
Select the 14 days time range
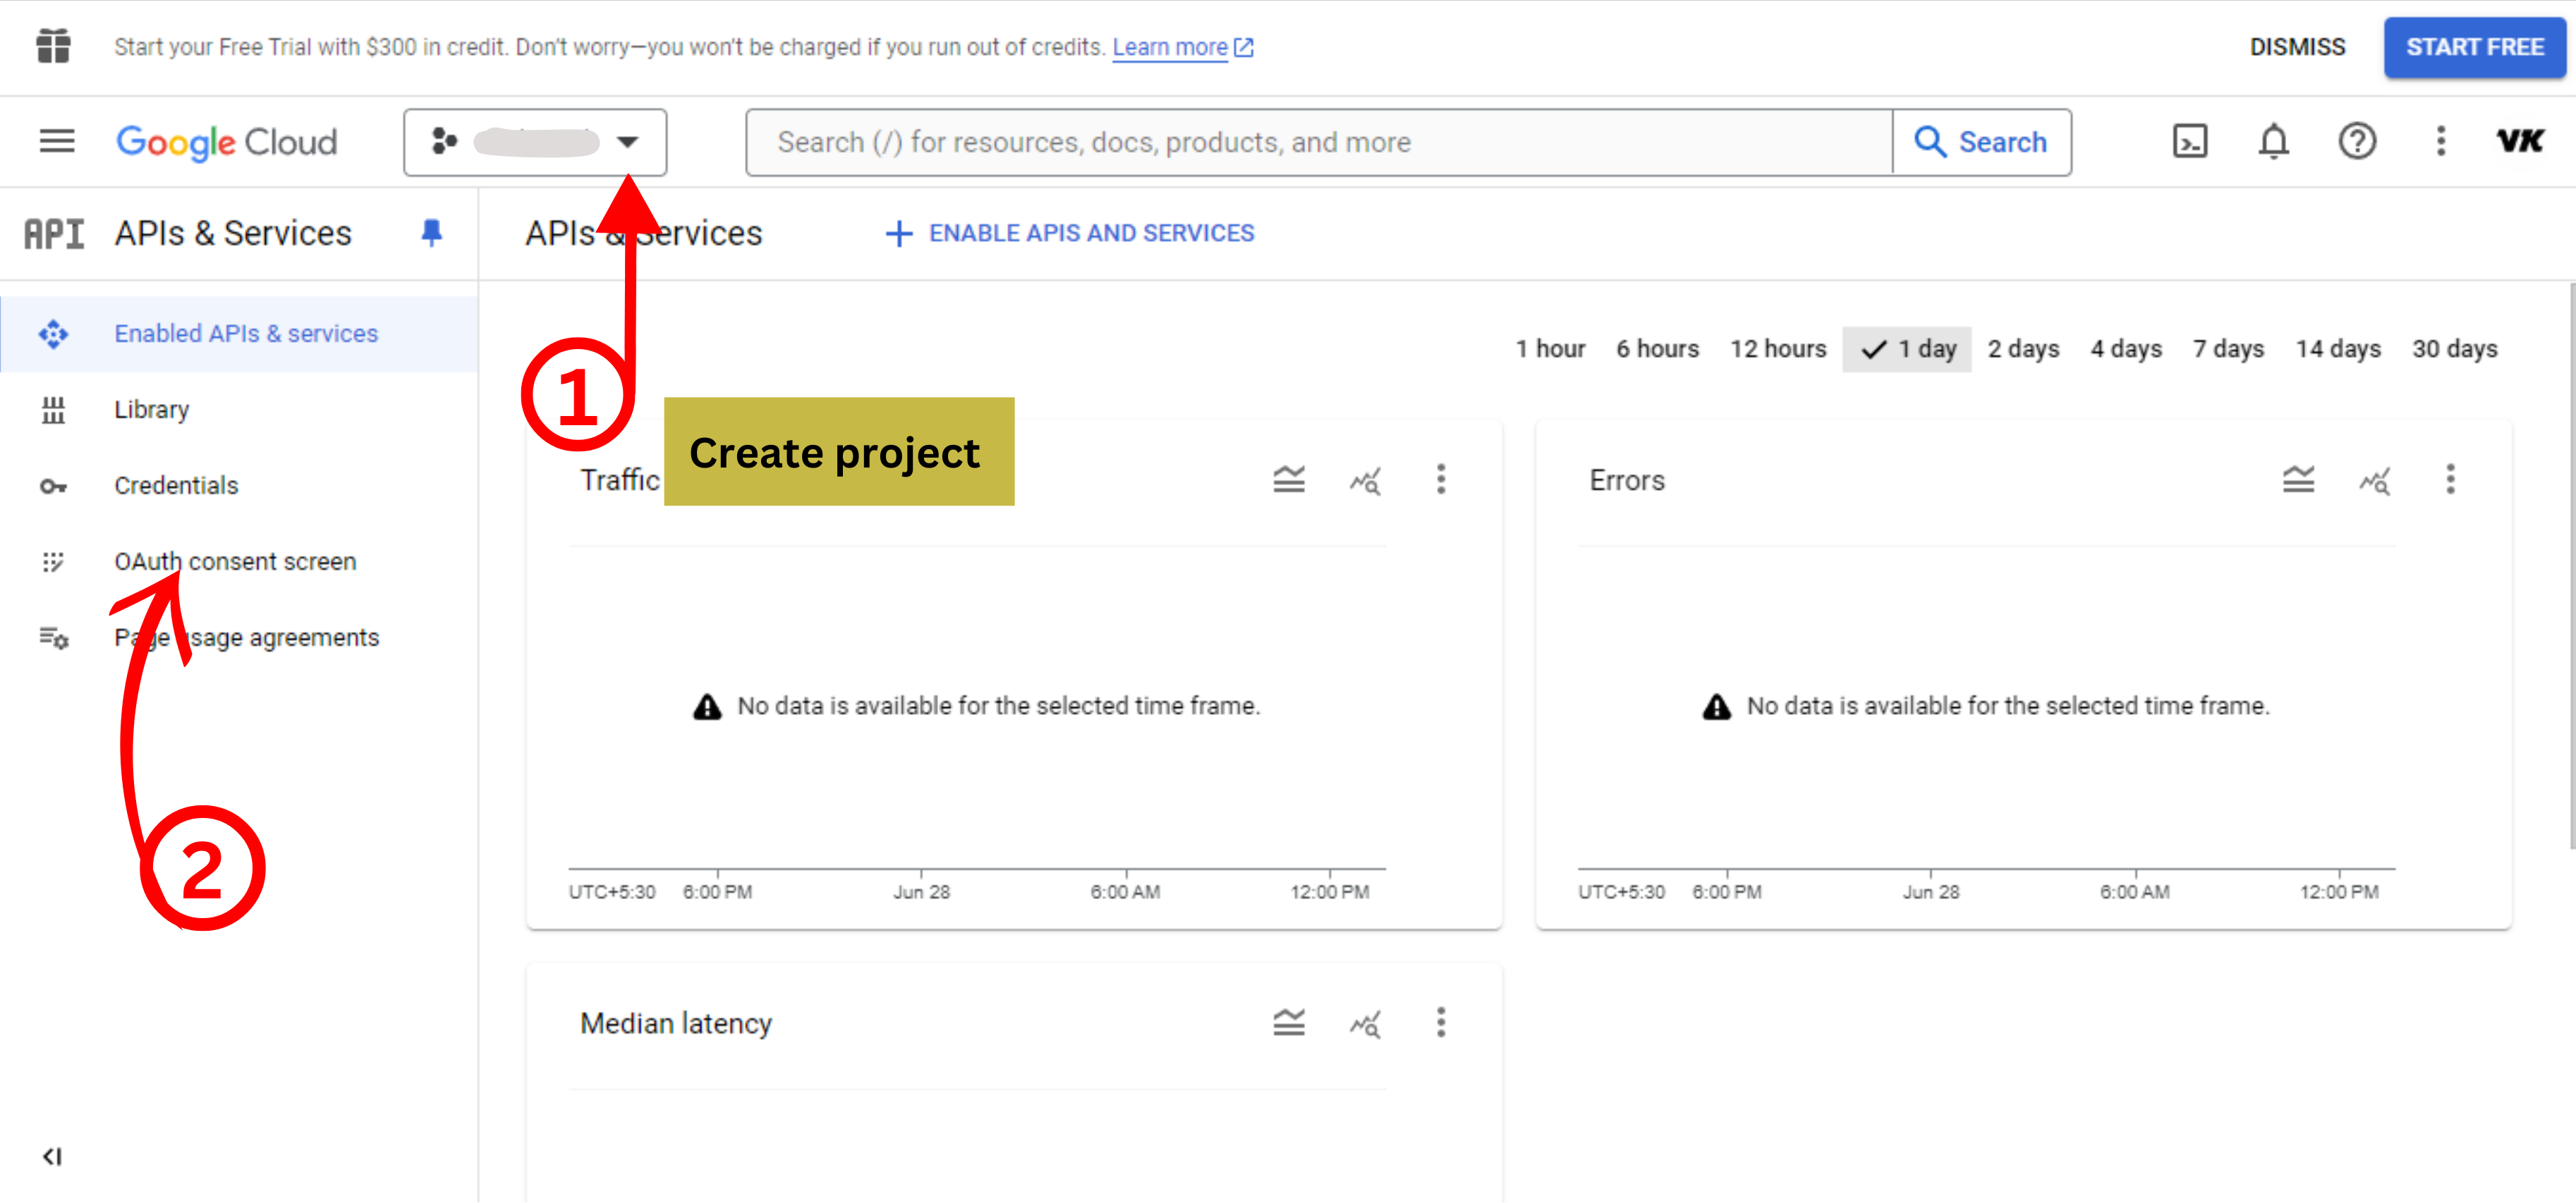point(2338,349)
